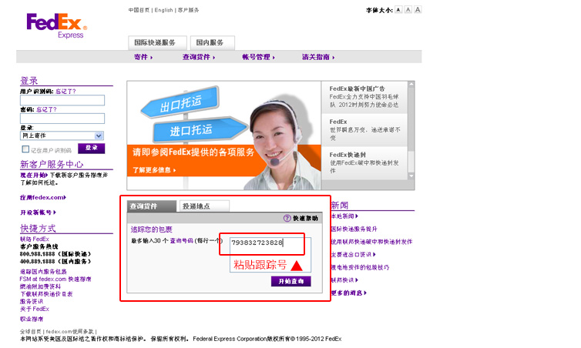The image size is (581, 348).
Task: Click the FedEx Express logo
Action: [x=56, y=25]
